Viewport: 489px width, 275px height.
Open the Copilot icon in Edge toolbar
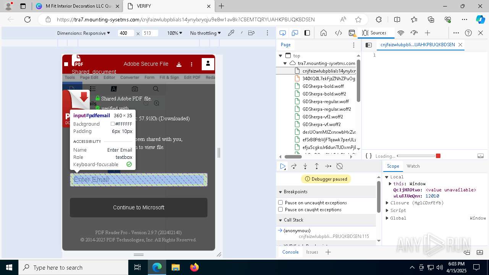pos(480,19)
